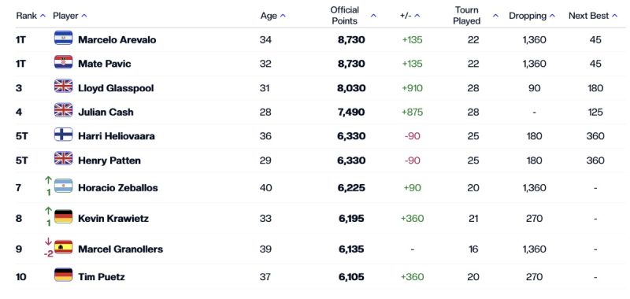Click the UK flag beside Henry Patten
Viewport: 630px width, 299px height.
click(64, 158)
